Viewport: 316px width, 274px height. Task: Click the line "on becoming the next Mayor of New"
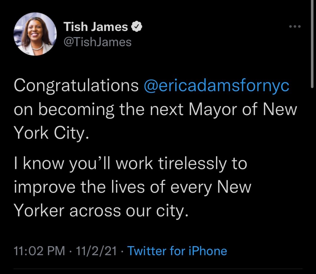tap(155, 109)
